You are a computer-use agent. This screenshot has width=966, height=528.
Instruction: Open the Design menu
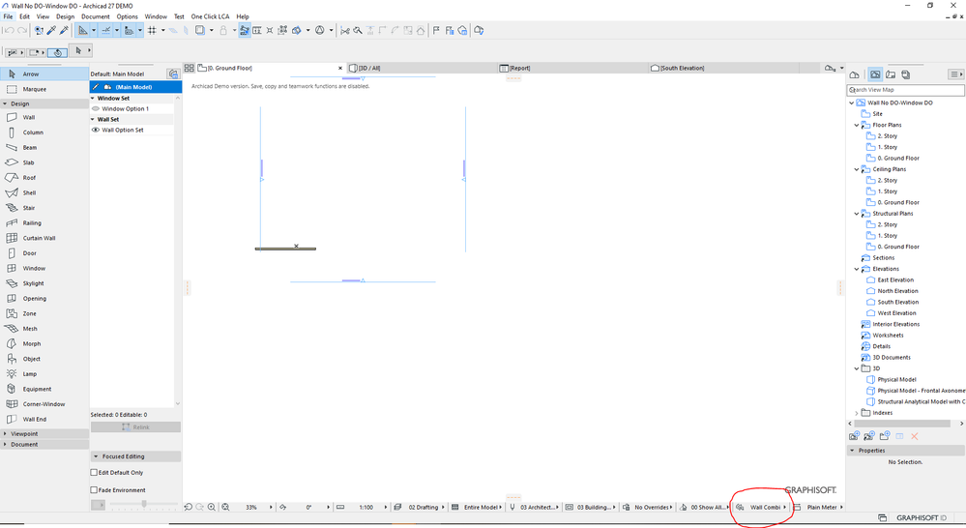(65, 16)
